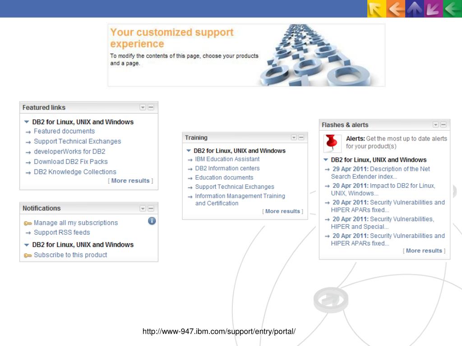Viewport: 462px width, 346px height.
Task: Collapse DB2 section in Featured links
Action: [27, 122]
